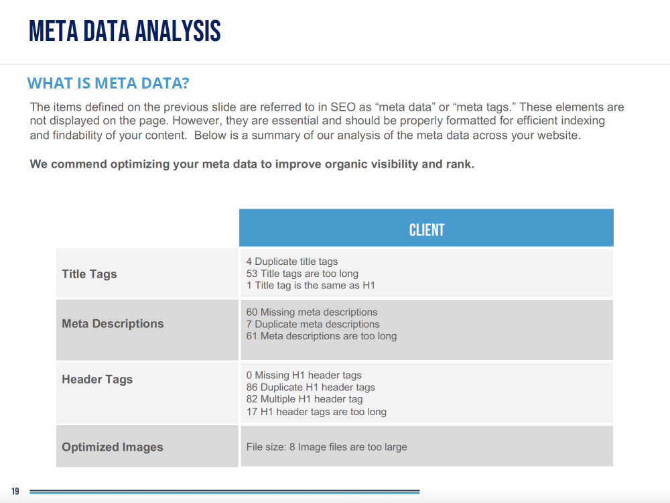Click '86 Duplicate H1 header tags' line
The image size is (670, 503).
[x=311, y=387]
